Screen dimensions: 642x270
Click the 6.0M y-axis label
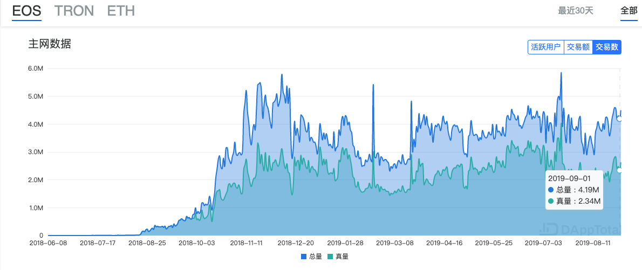(36, 68)
